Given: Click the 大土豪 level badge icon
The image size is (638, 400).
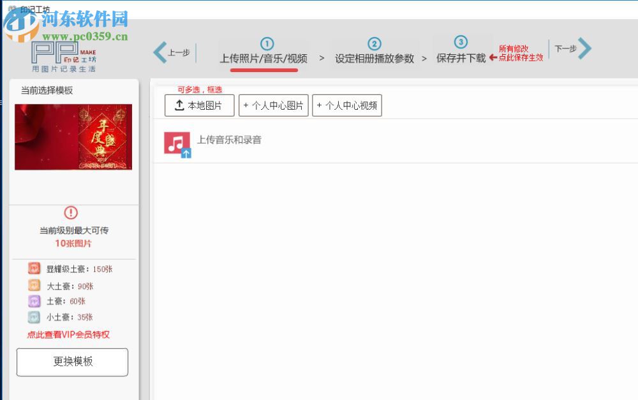Looking at the screenshot, I should [x=33, y=285].
